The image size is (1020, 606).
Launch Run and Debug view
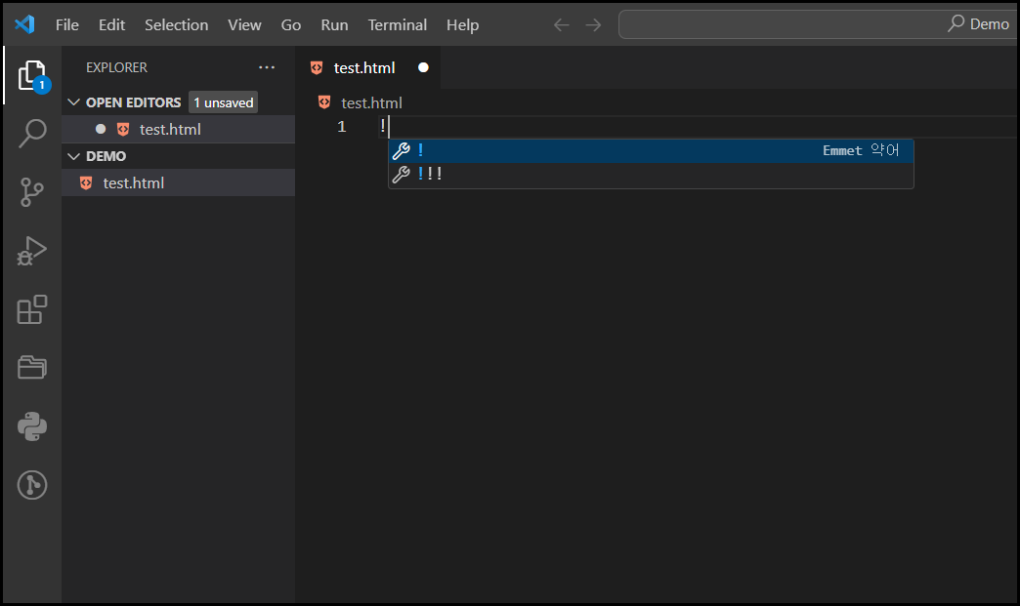(30, 250)
